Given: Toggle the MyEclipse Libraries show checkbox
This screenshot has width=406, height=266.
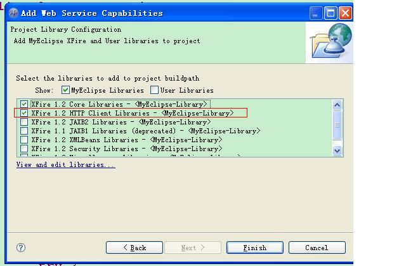Looking at the screenshot, I should pyautogui.click(x=65, y=90).
